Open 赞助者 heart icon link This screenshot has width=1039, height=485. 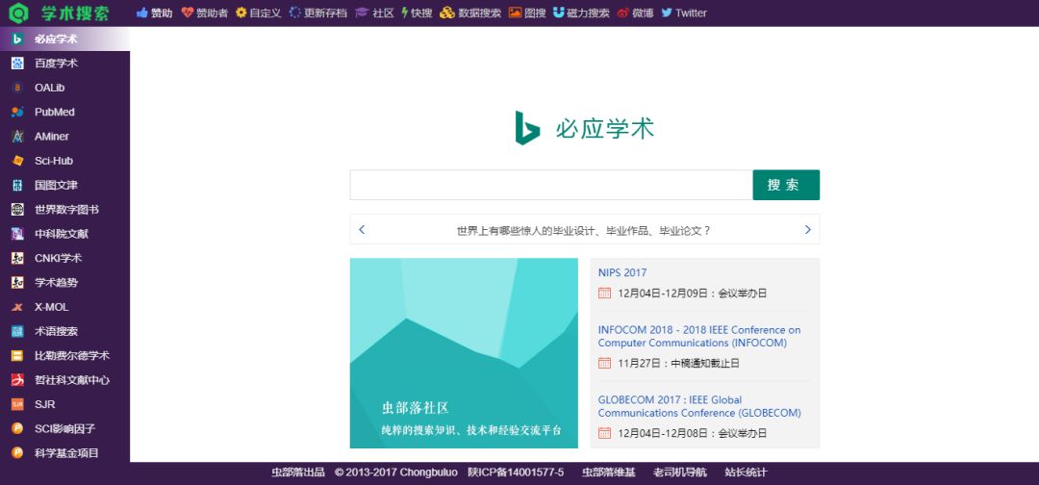pos(188,13)
